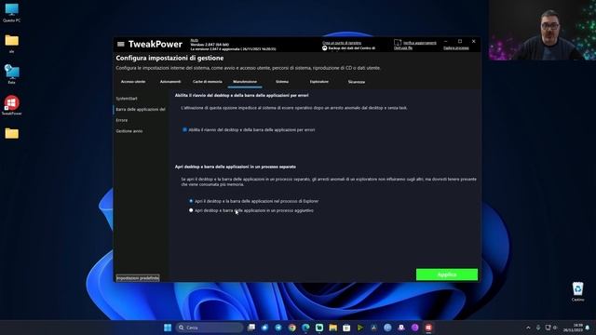Open the microphone tray icon
Image resolution: width=596 pixels, height=335 pixels.
538,328
